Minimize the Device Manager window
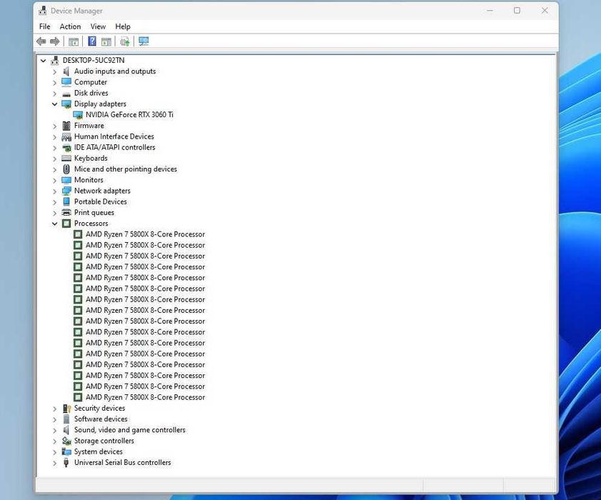Viewport: 601px width, 500px height. point(490,10)
